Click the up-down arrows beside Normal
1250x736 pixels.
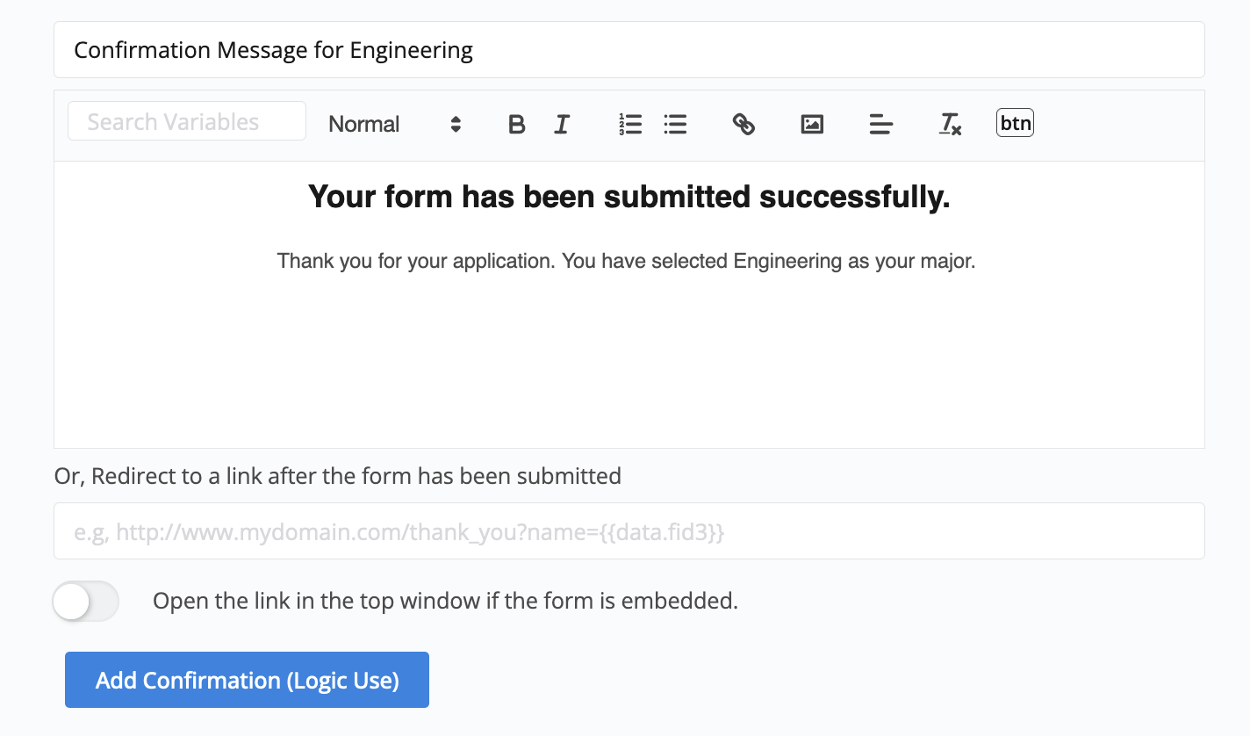coord(456,125)
